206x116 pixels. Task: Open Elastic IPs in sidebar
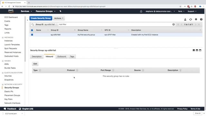[9, 92]
